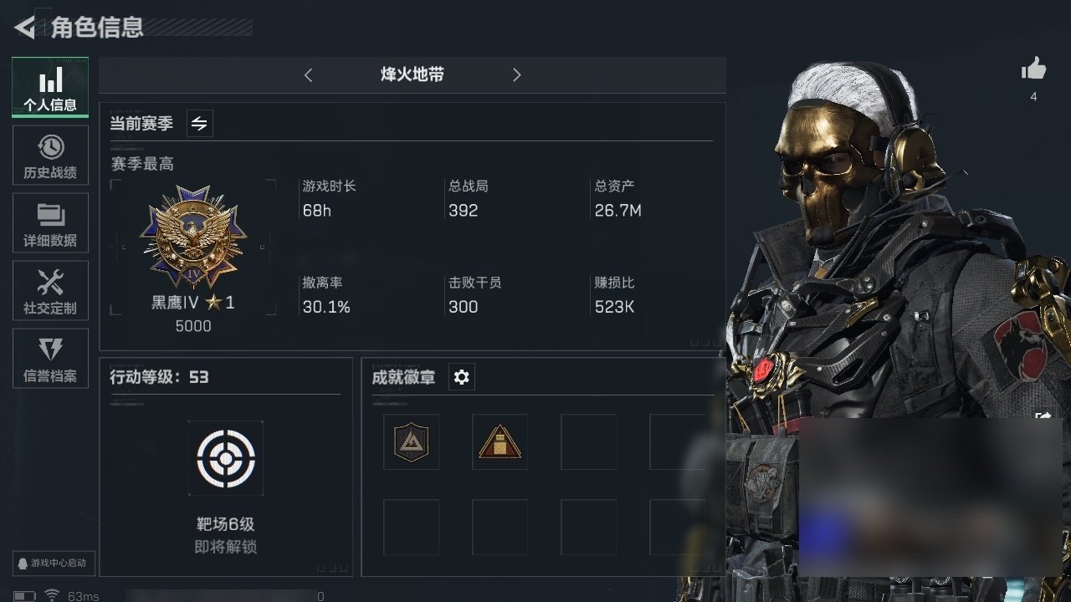Switch to the next game mode arrow
The width and height of the screenshot is (1071, 602).
(x=516, y=75)
